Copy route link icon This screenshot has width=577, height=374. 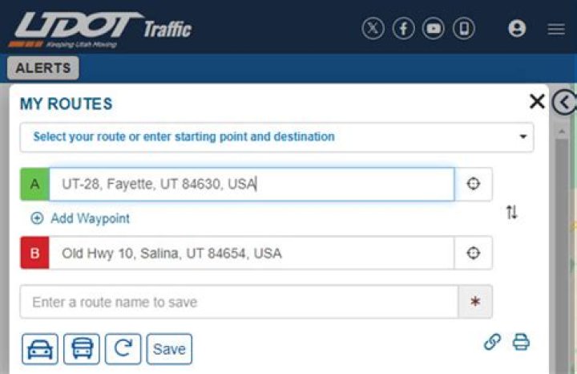(492, 342)
